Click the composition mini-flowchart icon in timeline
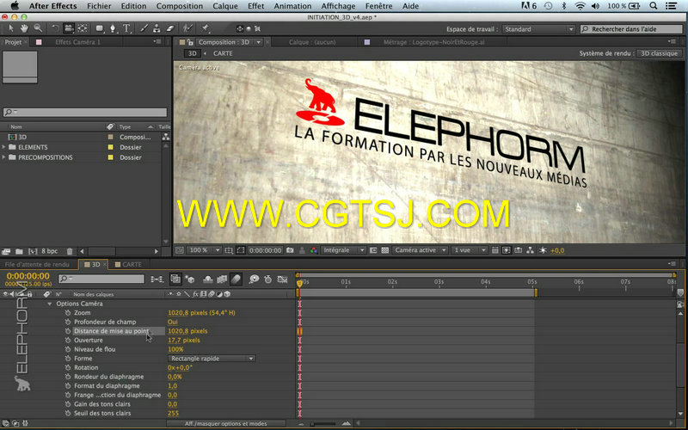The image size is (688, 430). (157, 279)
